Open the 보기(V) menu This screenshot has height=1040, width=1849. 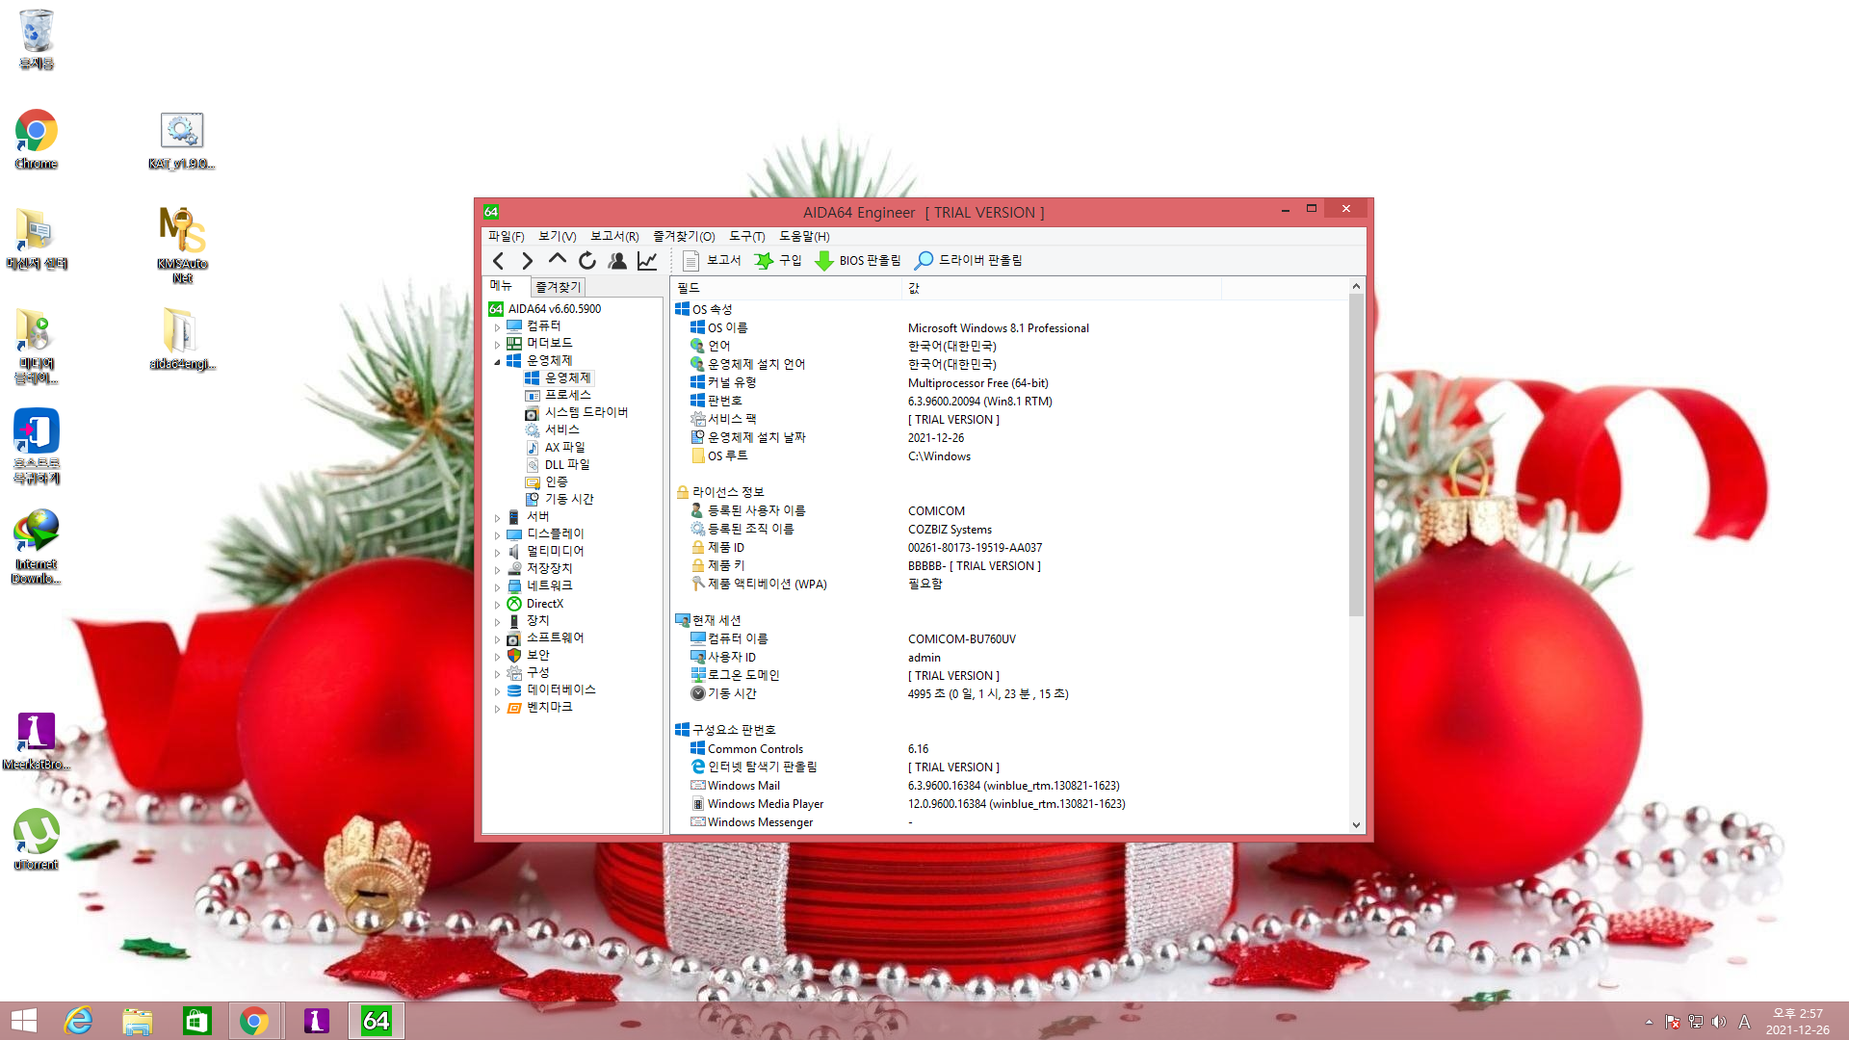[x=557, y=236]
